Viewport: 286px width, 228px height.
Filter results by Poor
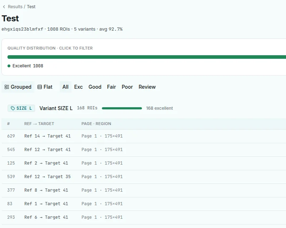coord(127,87)
